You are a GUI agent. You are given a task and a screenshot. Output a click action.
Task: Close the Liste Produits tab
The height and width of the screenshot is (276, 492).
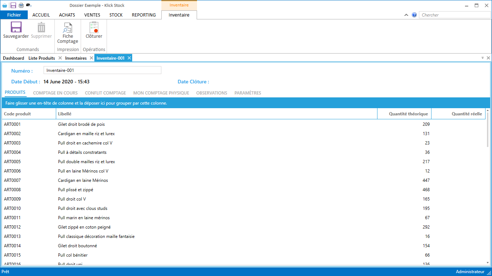coord(60,58)
